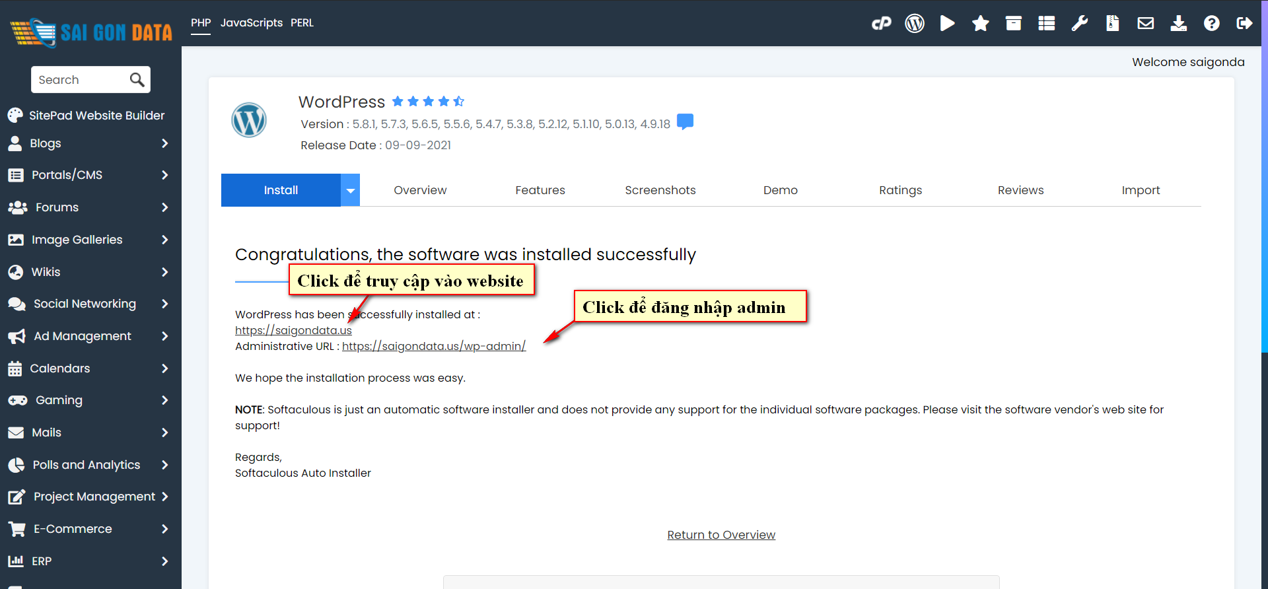Open the ratings star icon in top bar
This screenshot has height=589, width=1268.
[x=981, y=24]
